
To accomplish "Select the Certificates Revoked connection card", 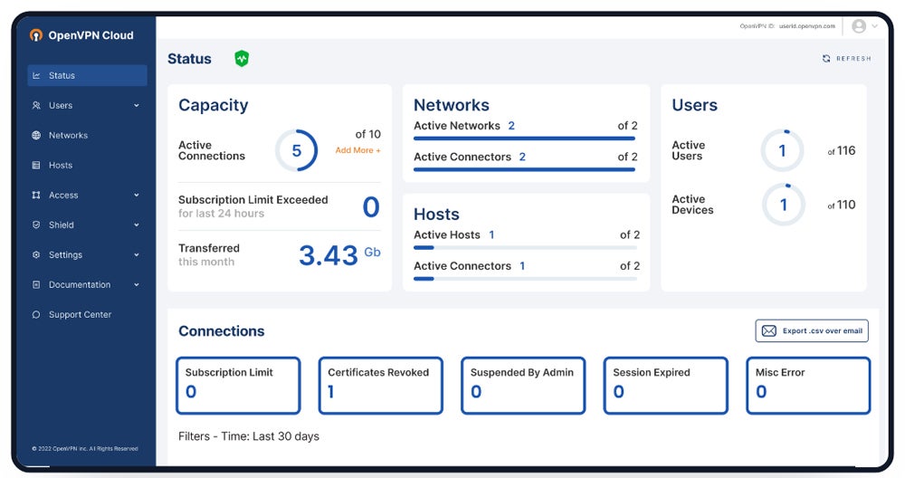I will point(380,385).
